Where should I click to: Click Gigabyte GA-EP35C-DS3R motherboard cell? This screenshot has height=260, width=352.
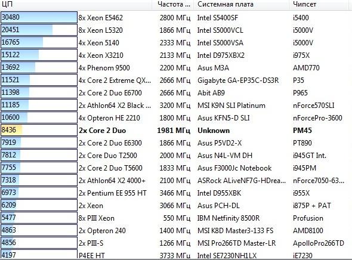pos(238,81)
